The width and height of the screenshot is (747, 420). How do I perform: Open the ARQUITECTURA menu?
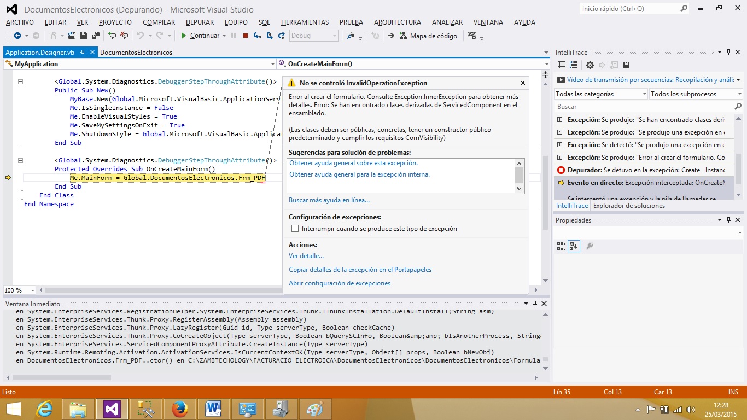pos(398,22)
